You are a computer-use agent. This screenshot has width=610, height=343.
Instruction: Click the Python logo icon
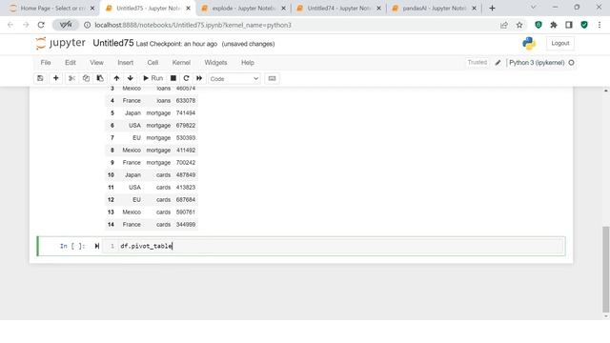point(529,43)
